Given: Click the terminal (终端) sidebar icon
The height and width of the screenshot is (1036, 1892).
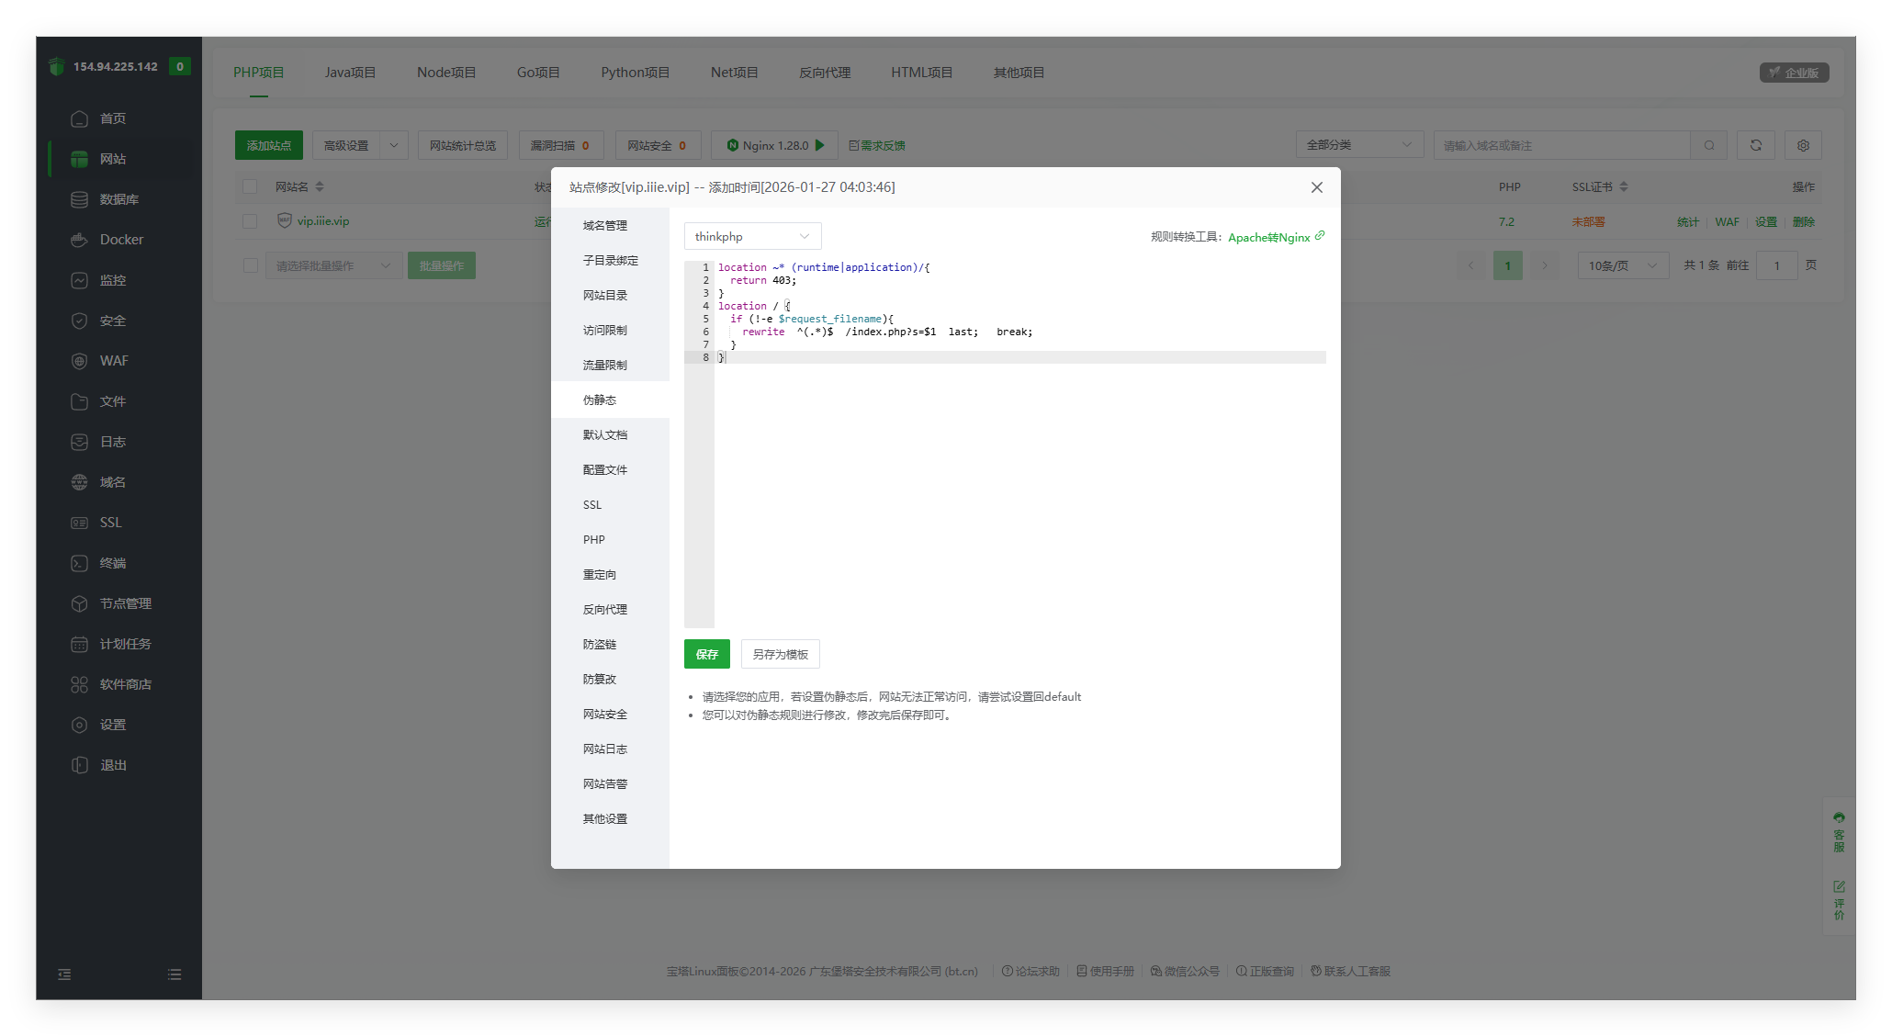Looking at the screenshot, I should (80, 563).
